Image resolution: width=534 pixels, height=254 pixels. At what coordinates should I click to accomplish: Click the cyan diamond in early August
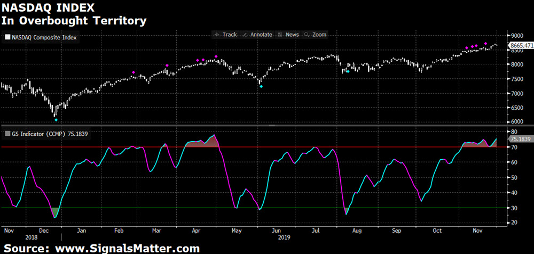(x=348, y=71)
